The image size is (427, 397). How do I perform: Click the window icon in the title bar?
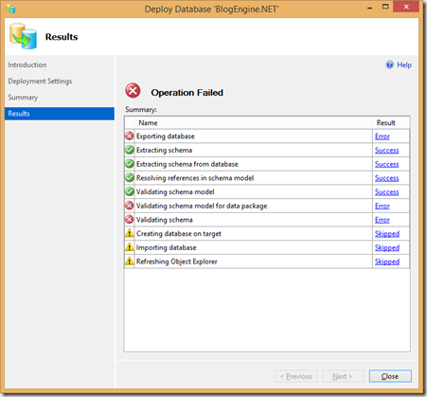[10, 9]
